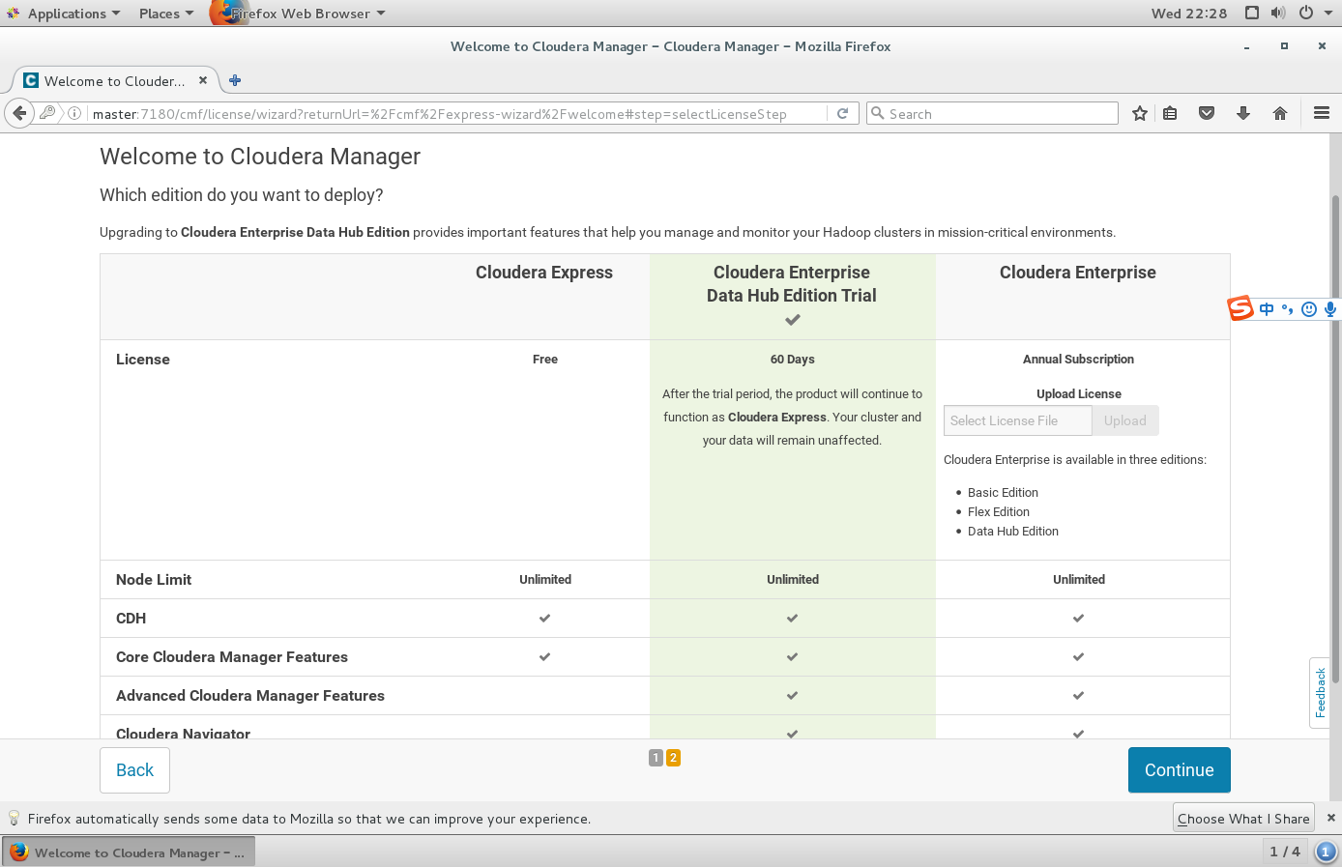The width and height of the screenshot is (1342, 867).
Task: Close the Welcome to Cloudera tab
Action: pyautogui.click(x=203, y=80)
